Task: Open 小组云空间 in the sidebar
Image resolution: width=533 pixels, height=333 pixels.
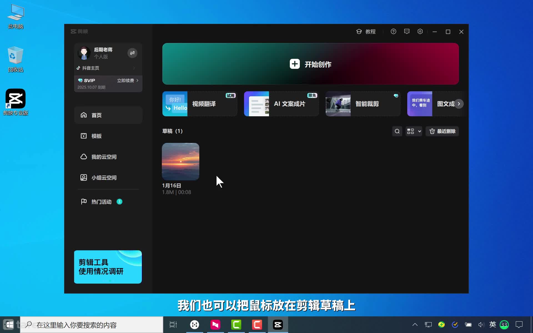Action: [x=108, y=178]
